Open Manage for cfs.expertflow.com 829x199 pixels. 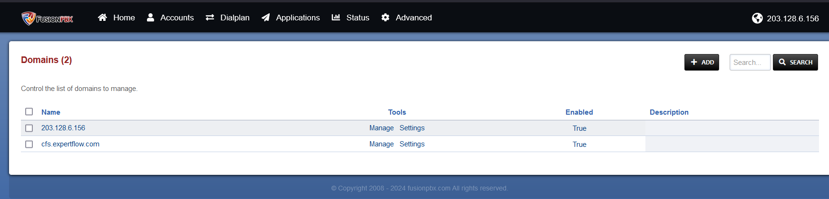tap(381, 144)
